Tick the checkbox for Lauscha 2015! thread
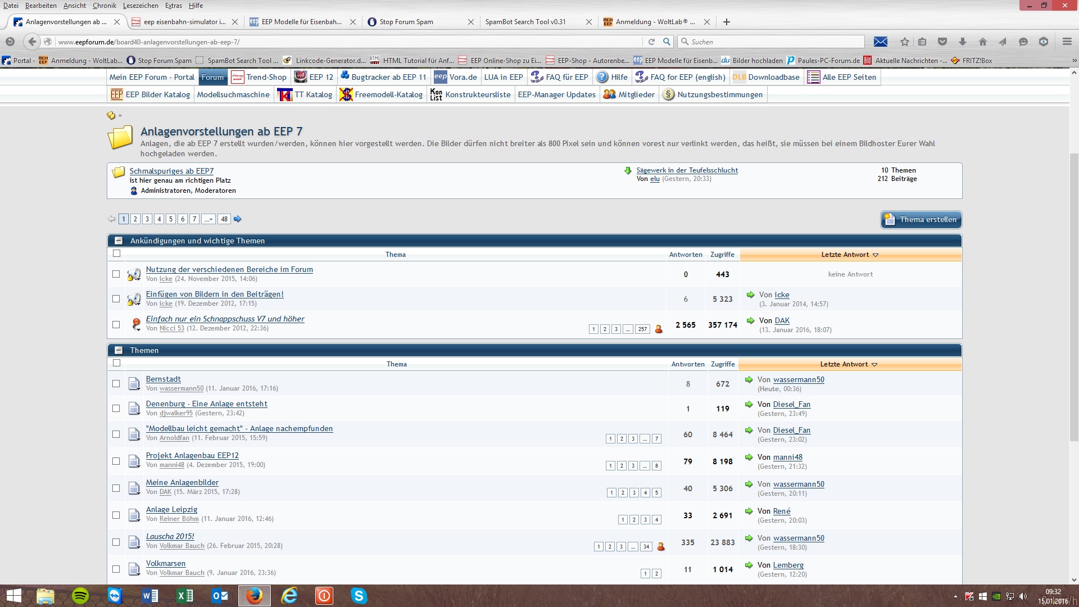 [x=116, y=542]
